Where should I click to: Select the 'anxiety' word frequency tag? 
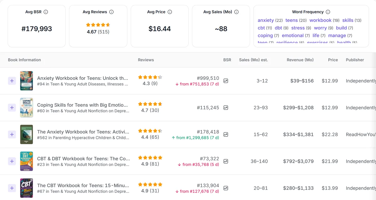pos(266,20)
